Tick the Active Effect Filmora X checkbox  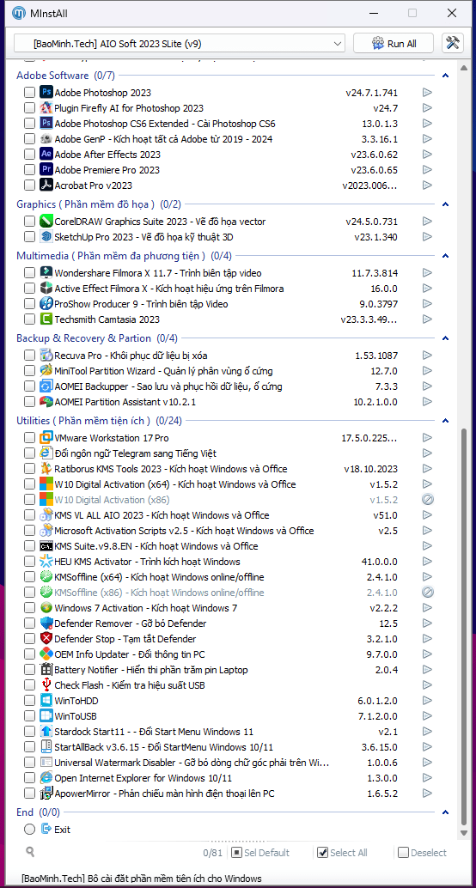(29, 289)
